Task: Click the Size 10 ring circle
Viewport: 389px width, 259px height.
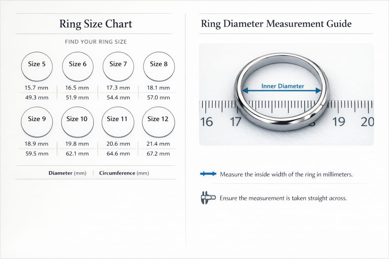Action: (77, 122)
